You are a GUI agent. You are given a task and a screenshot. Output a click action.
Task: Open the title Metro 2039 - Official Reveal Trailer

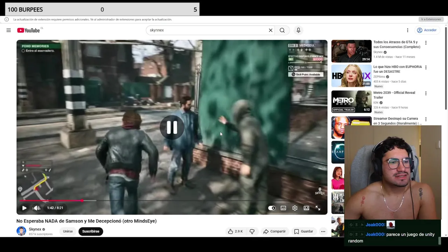click(394, 95)
